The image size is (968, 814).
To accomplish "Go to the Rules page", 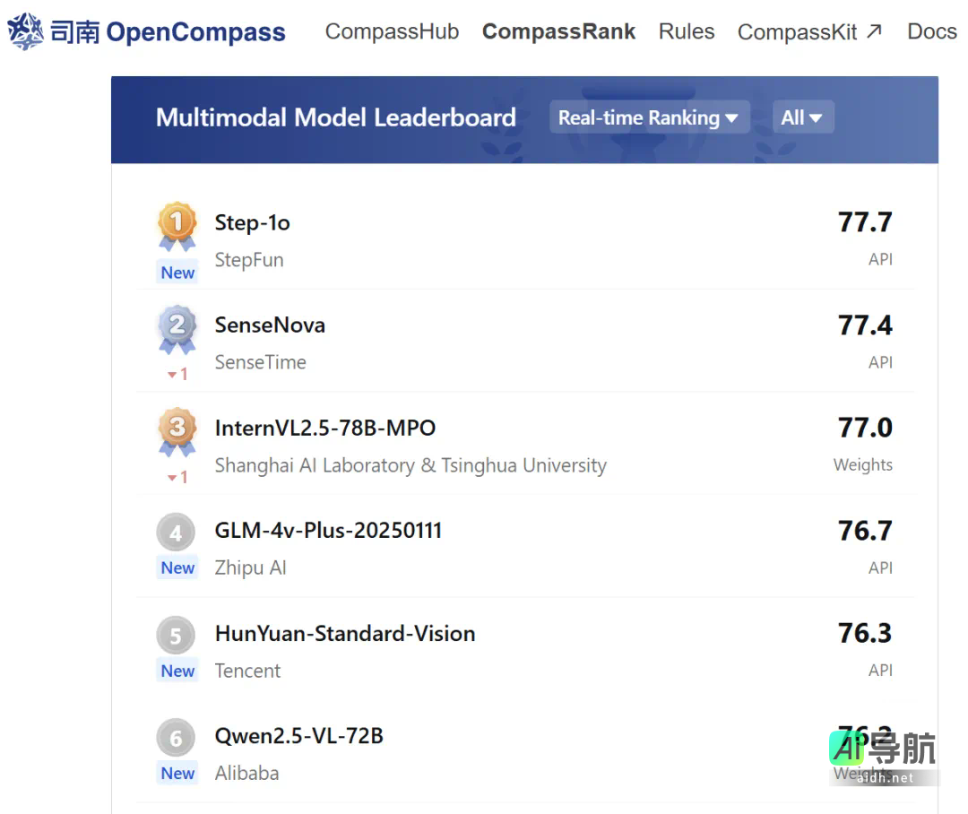I will [687, 31].
